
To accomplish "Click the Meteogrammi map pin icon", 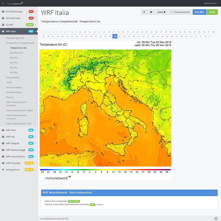I will (3, 170).
